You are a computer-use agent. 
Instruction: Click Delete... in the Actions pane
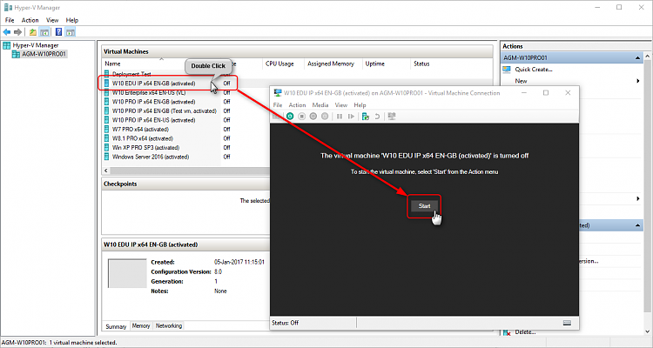525,332
